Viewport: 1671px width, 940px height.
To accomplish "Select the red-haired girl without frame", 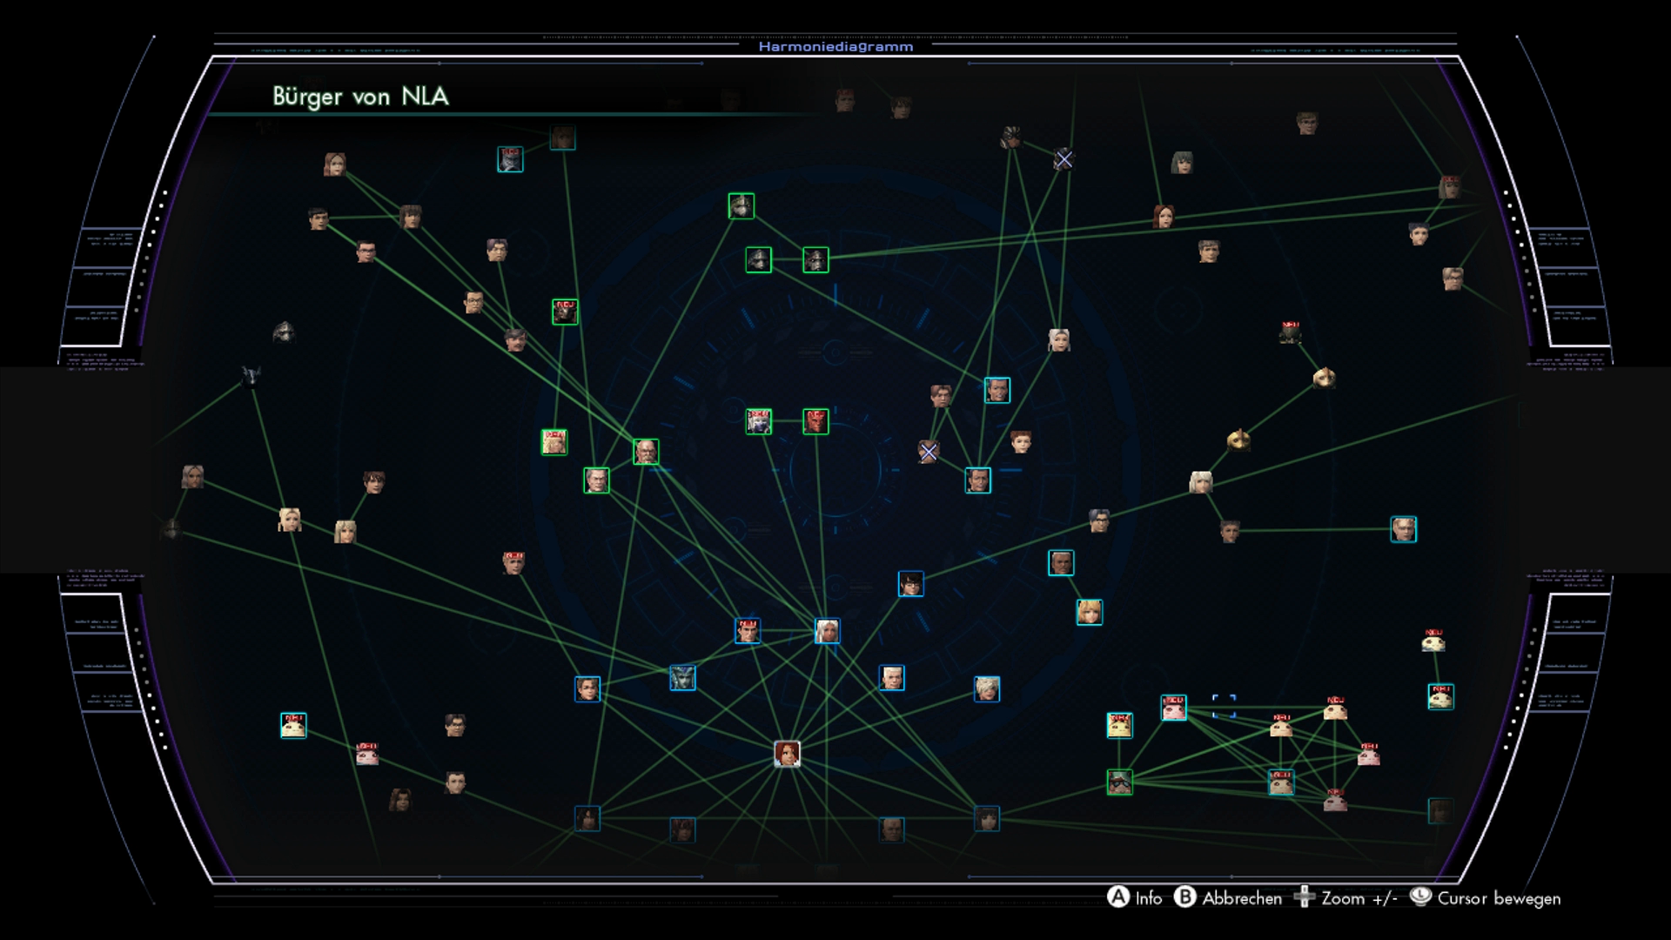I will click(1021, 441).
